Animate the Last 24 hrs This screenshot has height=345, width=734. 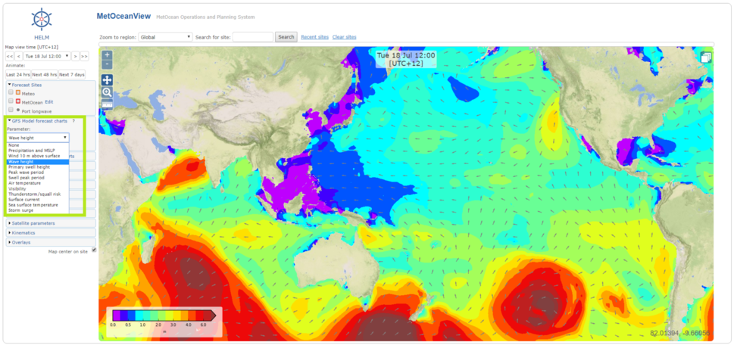(17, 75)
